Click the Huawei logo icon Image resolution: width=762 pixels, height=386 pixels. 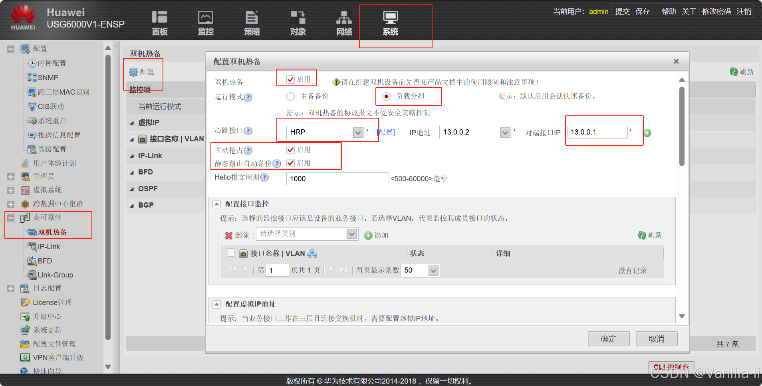click(x=23, y=18)
